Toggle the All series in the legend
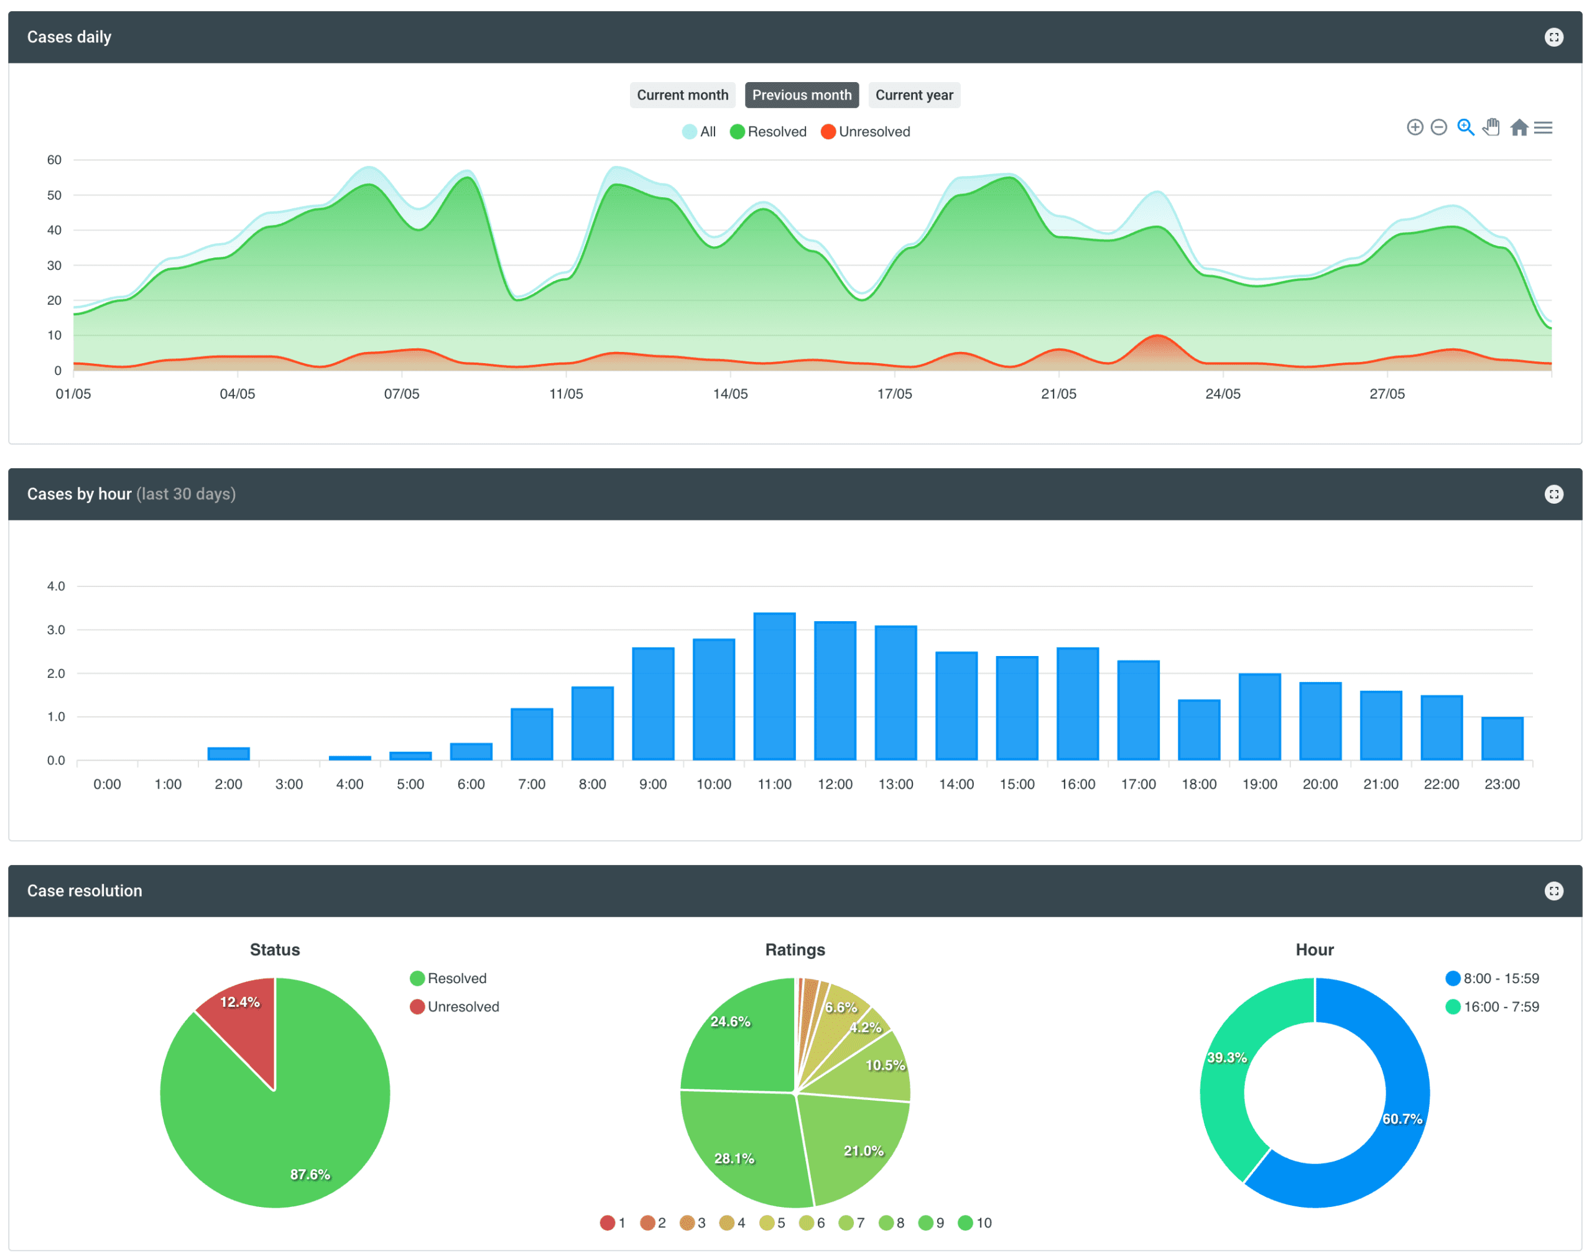 [698, 131]
